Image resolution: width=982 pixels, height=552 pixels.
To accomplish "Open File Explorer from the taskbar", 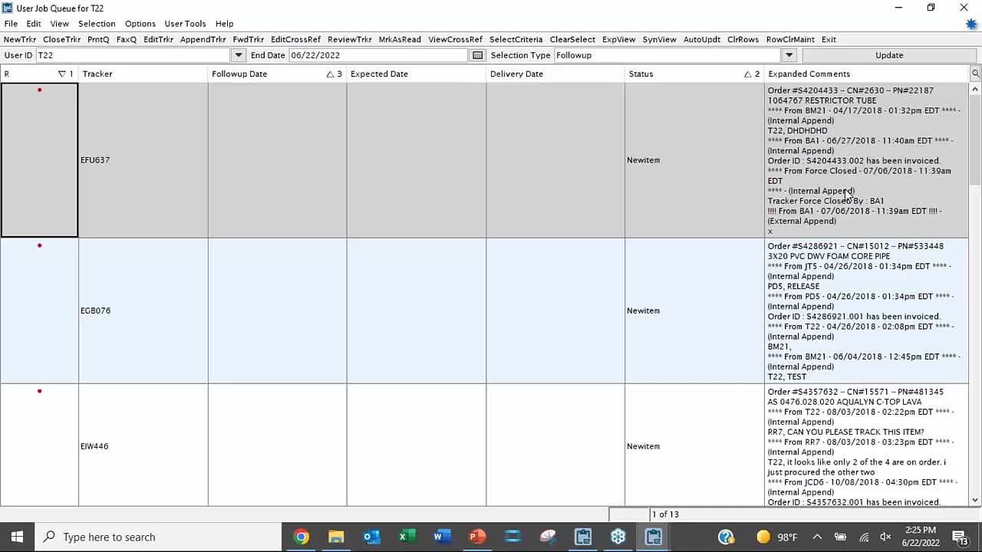I will pyautogui.click(x=336, y=537).
